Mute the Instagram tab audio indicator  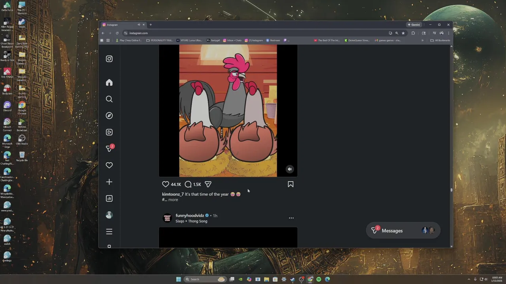[138, 24]
